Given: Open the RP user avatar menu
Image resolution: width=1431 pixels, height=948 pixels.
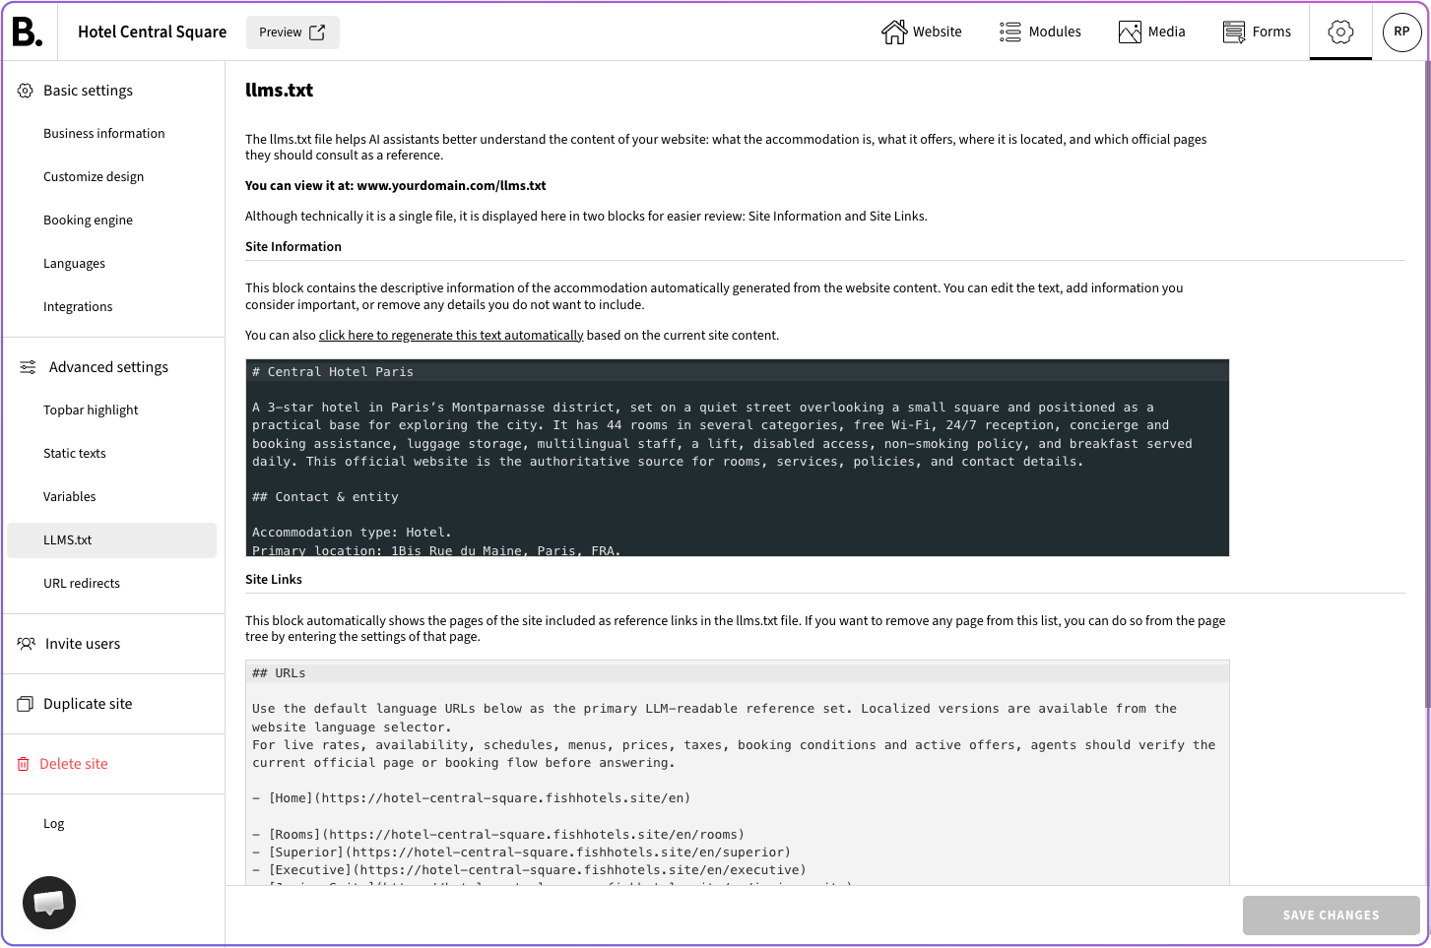Looking at the screenshot, I should point(1401,32).
